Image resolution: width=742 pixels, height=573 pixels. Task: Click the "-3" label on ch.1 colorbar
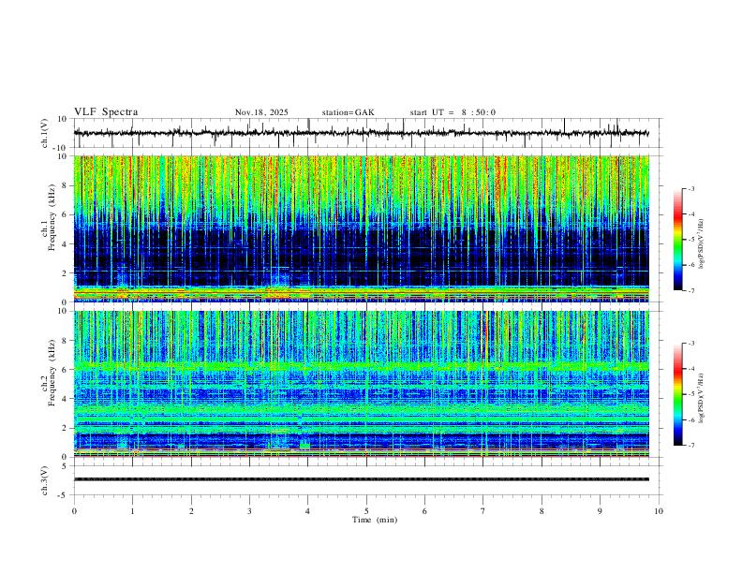pyautogui.click(x=690, y=188)
